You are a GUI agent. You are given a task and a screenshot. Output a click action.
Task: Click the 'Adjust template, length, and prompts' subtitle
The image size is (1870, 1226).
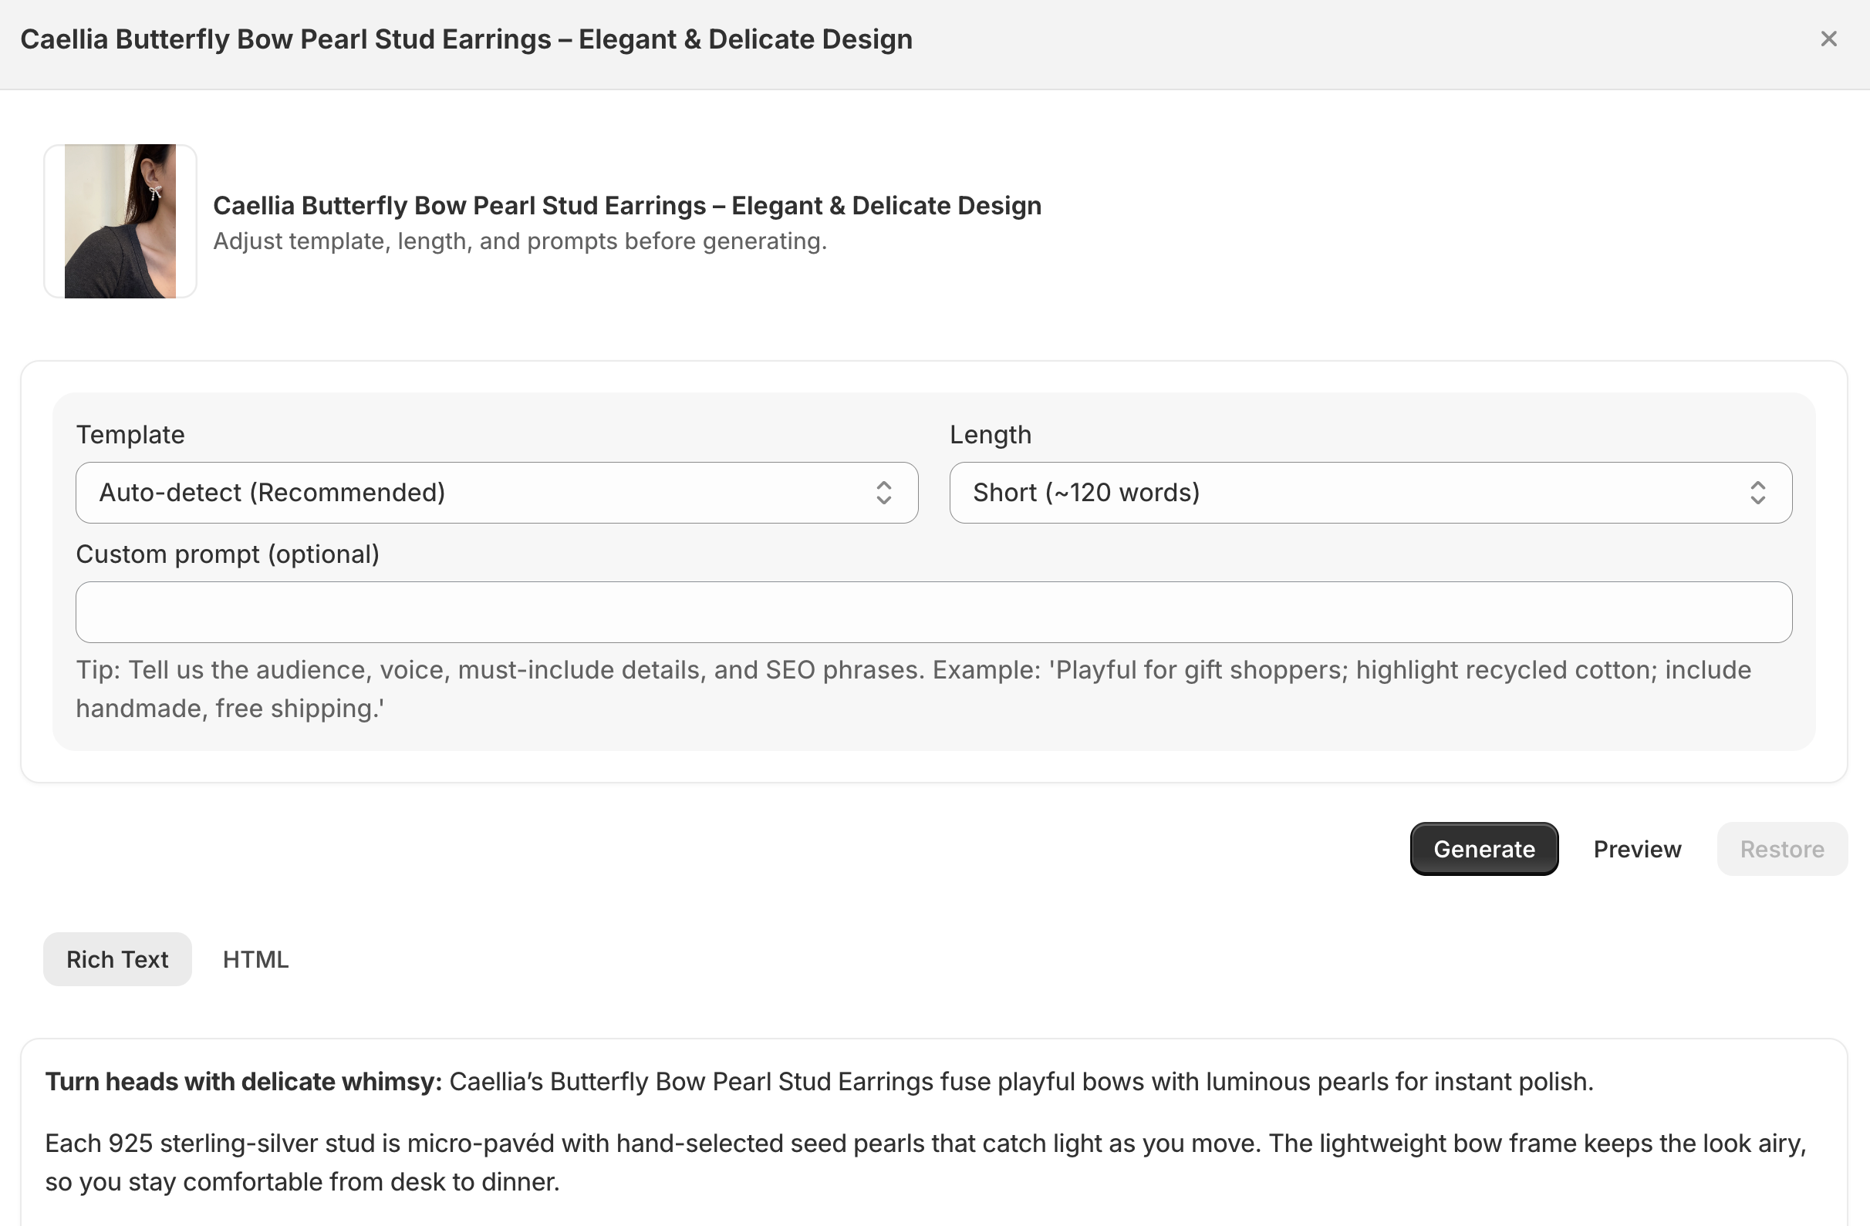tap(520, 241)
